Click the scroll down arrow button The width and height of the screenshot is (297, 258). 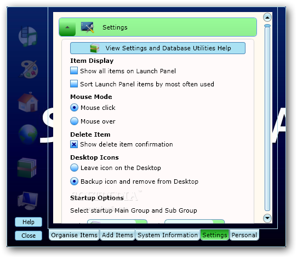point(267,218)
